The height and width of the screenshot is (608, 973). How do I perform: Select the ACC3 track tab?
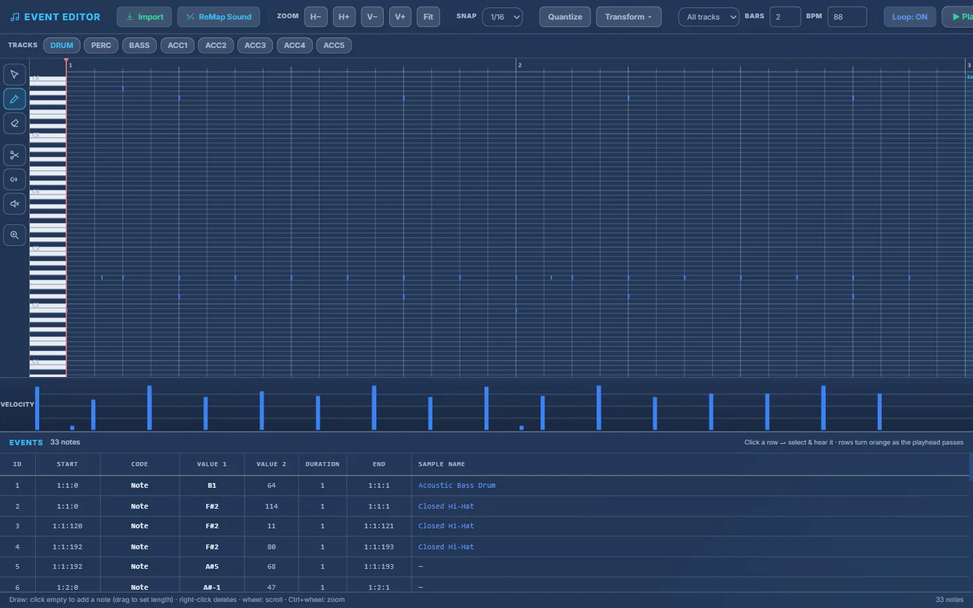coord(255,45)
